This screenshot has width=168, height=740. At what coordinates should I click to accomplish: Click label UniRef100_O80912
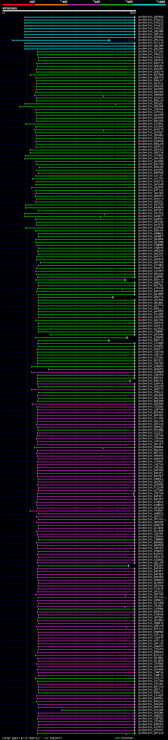pos(150,60)
